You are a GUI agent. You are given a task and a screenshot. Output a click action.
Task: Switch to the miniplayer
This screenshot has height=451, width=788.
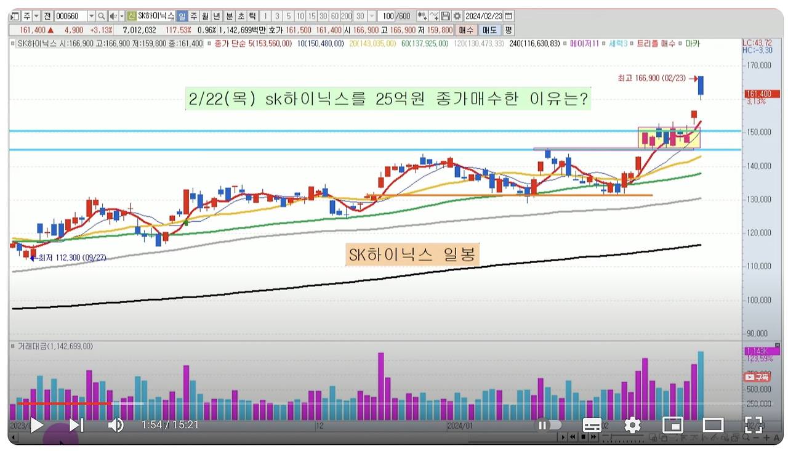pos(673,425)
